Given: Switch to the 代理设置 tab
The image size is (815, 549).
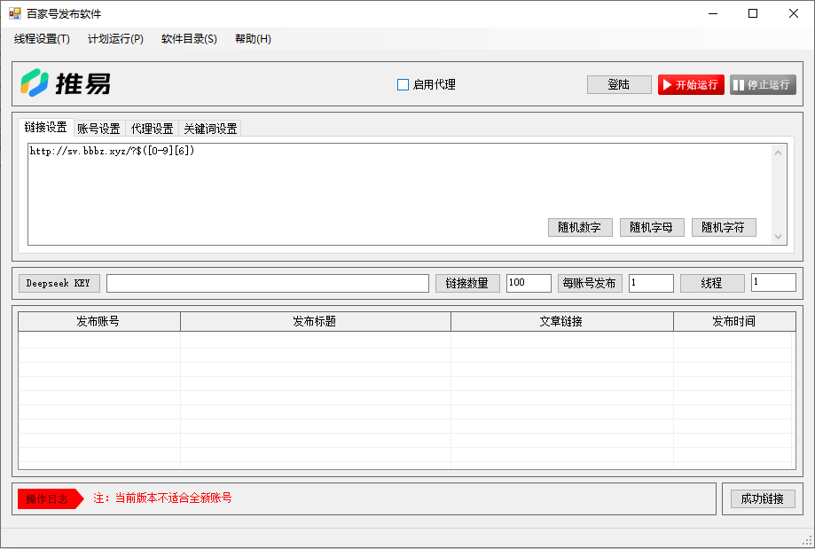Looking at the screenshot, I should [x=152, y=129].
